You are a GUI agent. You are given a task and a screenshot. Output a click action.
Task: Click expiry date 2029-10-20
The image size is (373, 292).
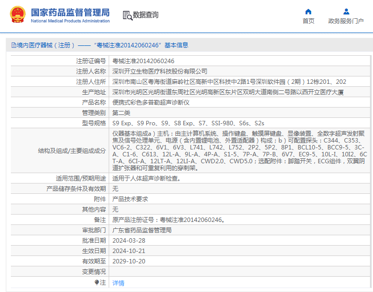(x=128, y=261)
